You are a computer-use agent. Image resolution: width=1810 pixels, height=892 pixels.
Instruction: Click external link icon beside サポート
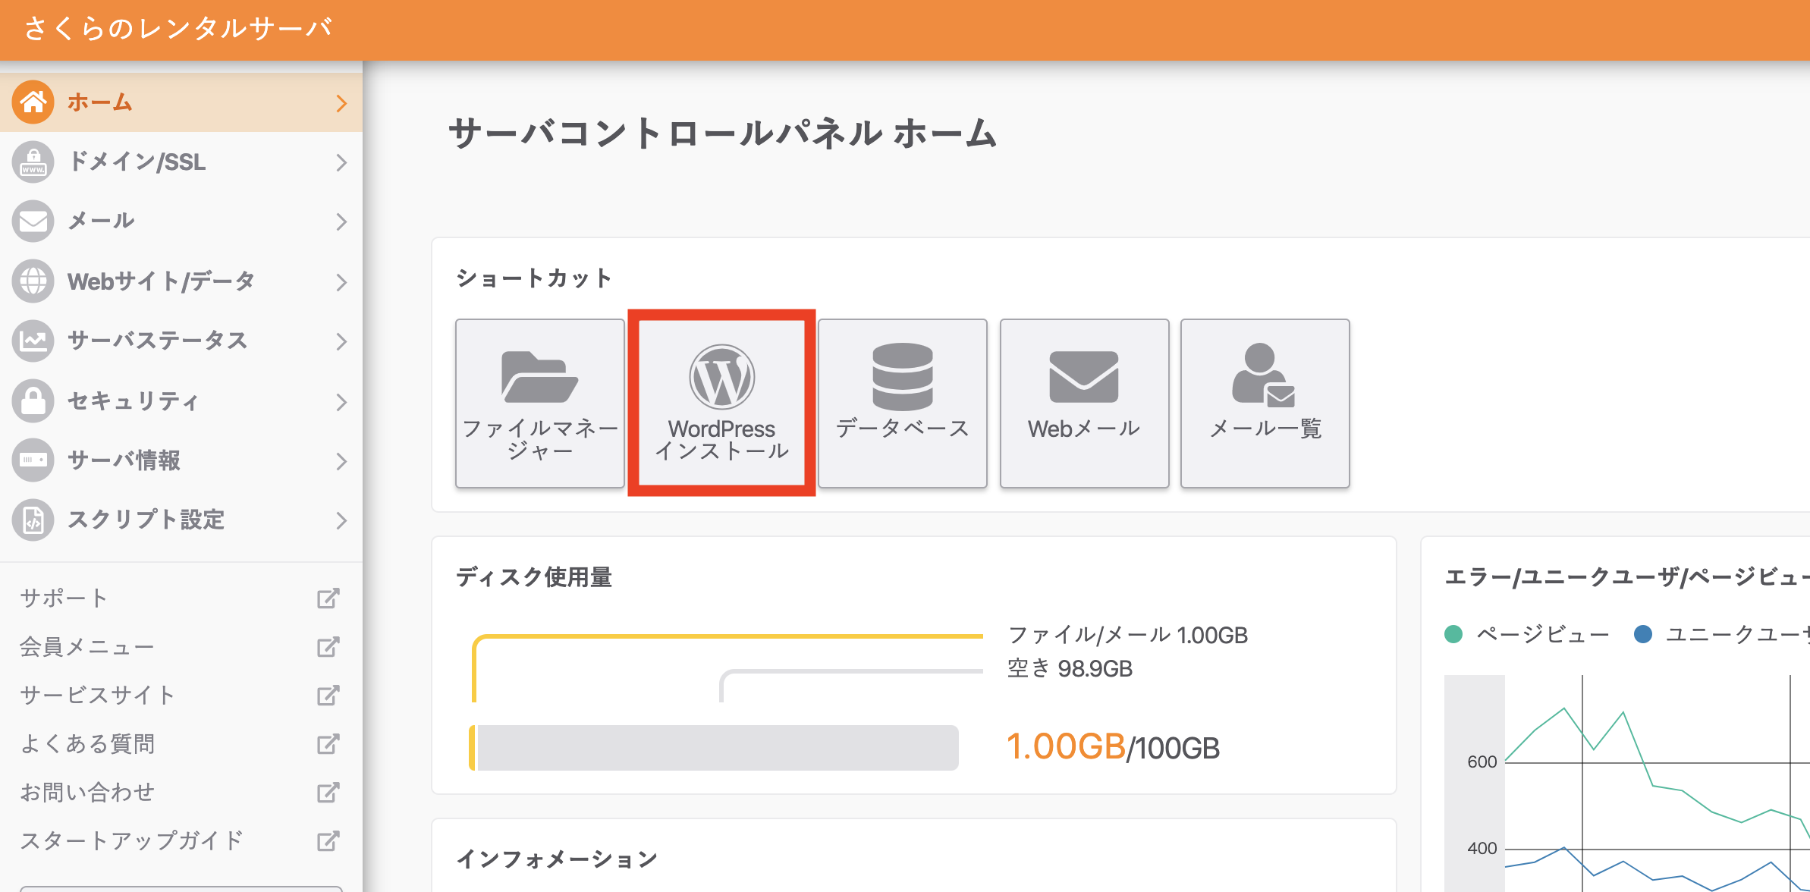point(328,598)
